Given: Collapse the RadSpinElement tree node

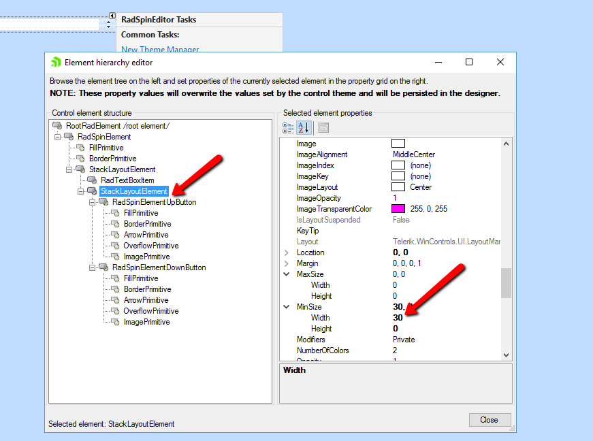Looking at the screenshot, I should point(57,137).
